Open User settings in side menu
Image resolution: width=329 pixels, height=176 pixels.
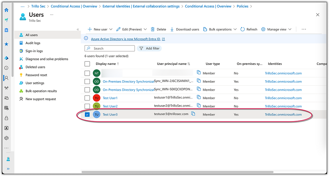(35, 83)
